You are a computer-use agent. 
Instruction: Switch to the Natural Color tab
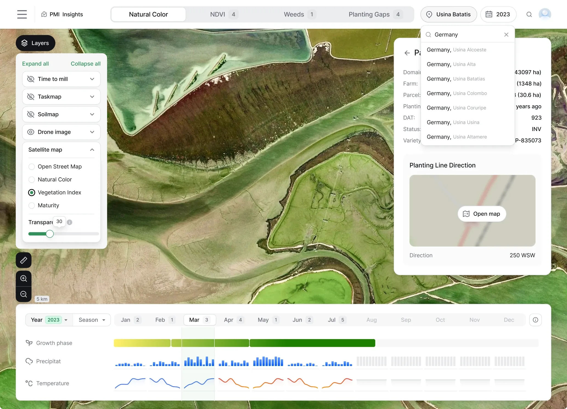point(148,14)
